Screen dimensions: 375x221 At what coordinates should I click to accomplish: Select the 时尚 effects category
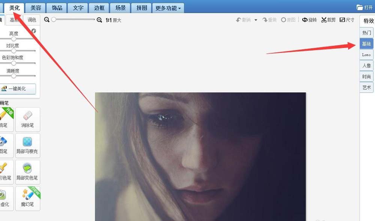point(366,77)
